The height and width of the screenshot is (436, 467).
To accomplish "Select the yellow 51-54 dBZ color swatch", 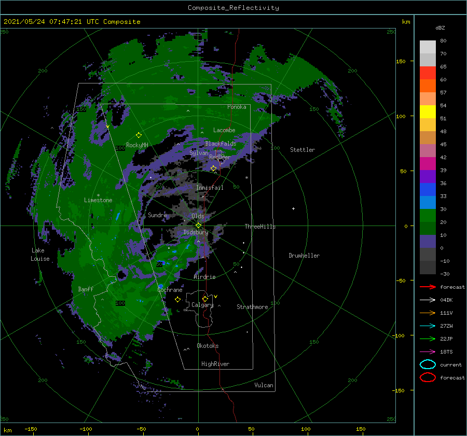I will (428, 112).
